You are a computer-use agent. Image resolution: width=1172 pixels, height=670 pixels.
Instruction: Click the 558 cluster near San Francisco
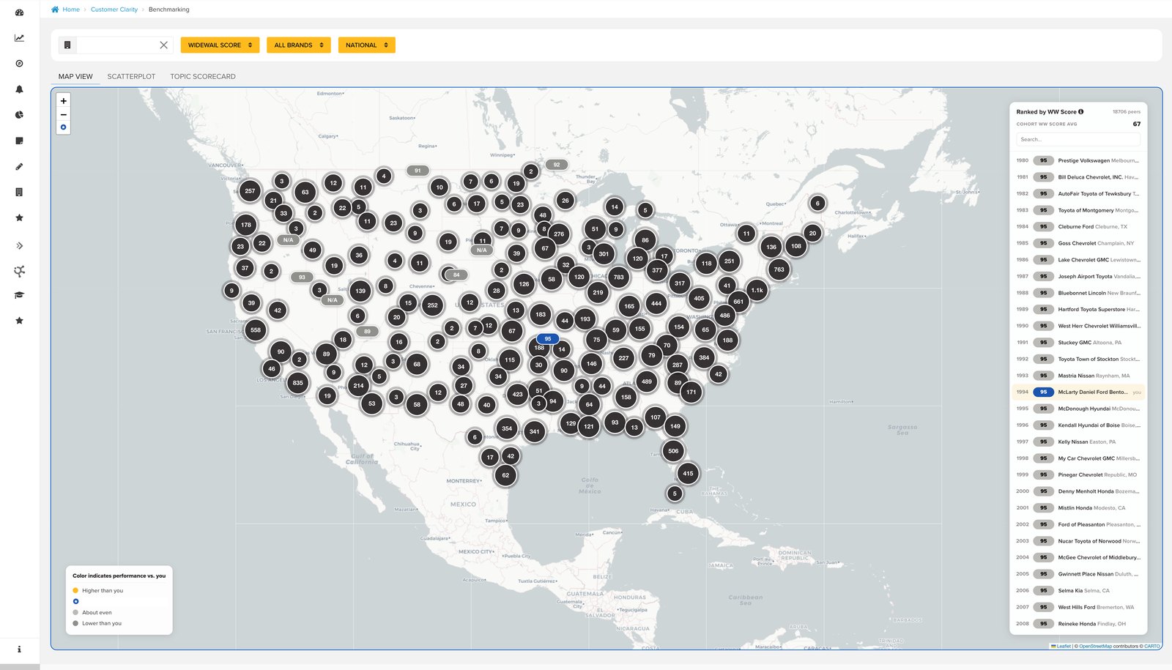[255, 330]
